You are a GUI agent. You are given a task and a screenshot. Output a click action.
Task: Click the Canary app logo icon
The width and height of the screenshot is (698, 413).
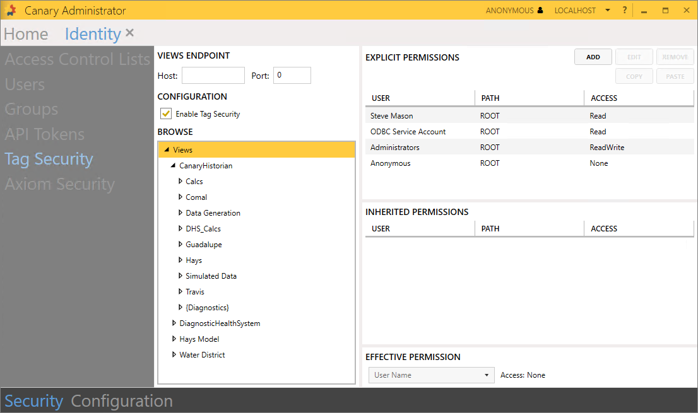click(x=11, y=10)
